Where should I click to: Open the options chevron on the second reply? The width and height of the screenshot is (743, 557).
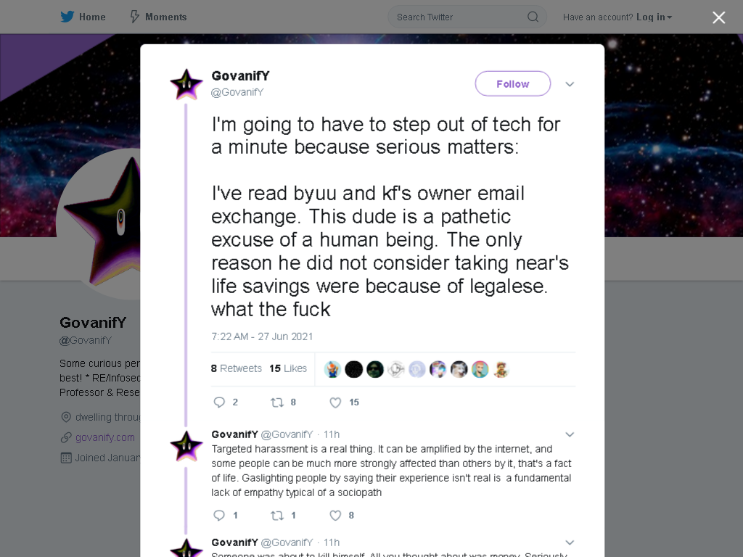click(570, 542)
